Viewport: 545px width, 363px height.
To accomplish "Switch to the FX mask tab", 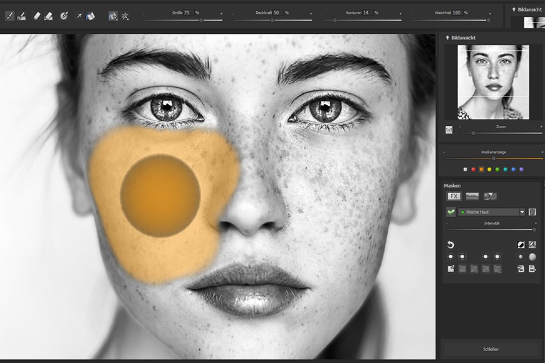I will tap(454, 197).
